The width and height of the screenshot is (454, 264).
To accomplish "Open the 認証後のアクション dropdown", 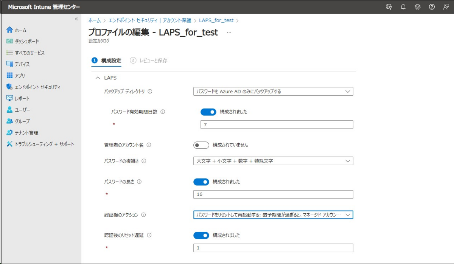I will (x=273, y=215).
